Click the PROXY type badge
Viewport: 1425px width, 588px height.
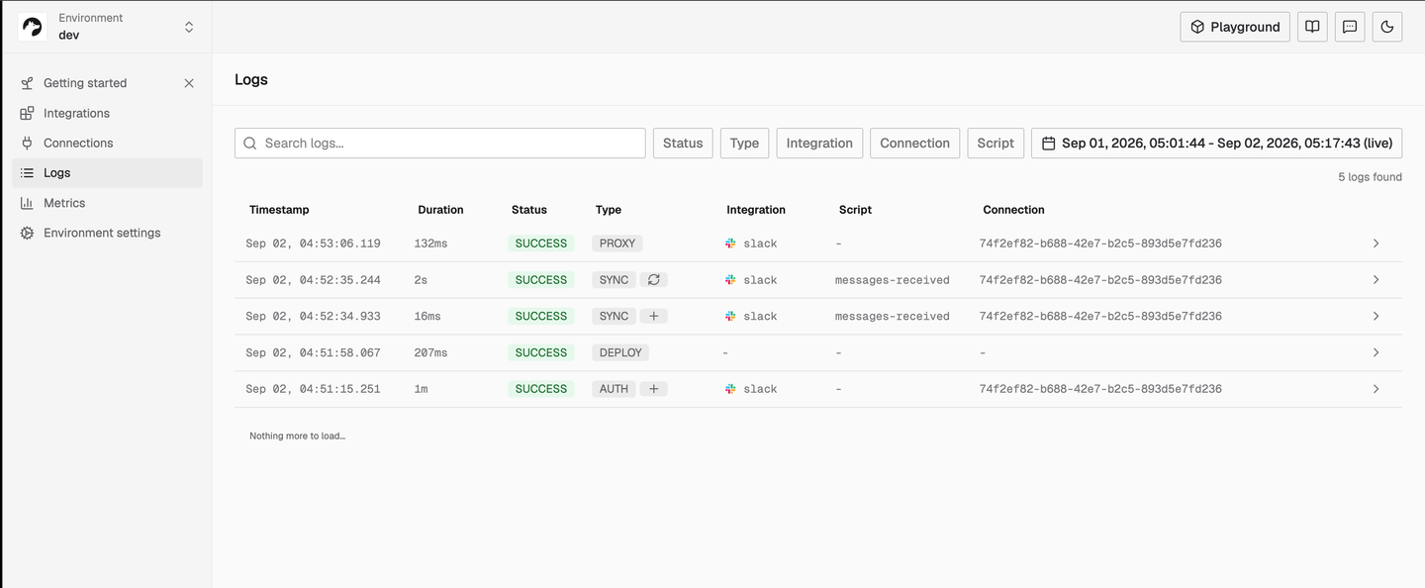click(x=617, y=244)
